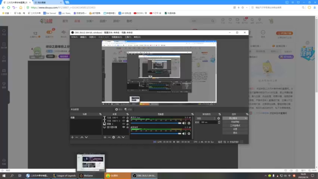
Task: Open microphone channel settings gear
Action: coord(189,123)
